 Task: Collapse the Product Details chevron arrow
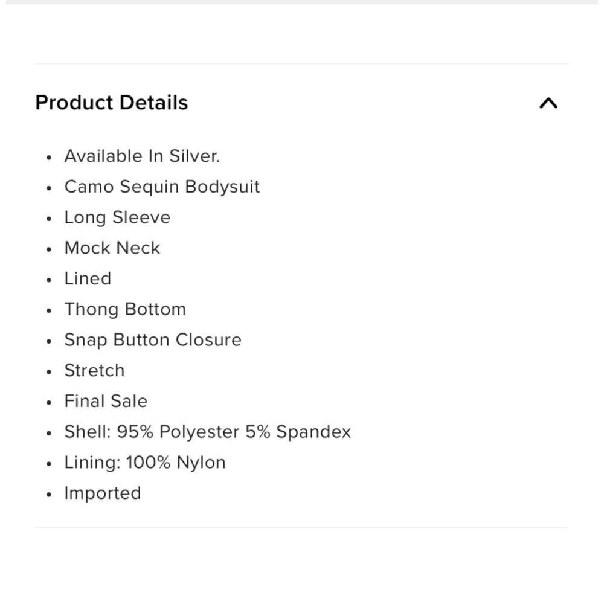point(548,103)
